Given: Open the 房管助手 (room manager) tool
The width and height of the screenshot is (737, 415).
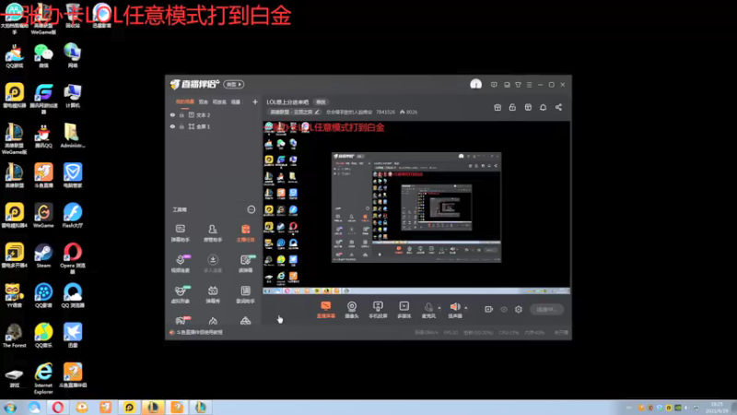Looking at the screenshot, I should point(213,233).
